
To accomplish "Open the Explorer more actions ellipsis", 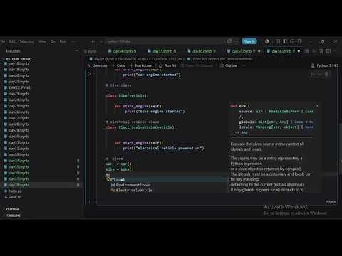I will tap(77, 51).
